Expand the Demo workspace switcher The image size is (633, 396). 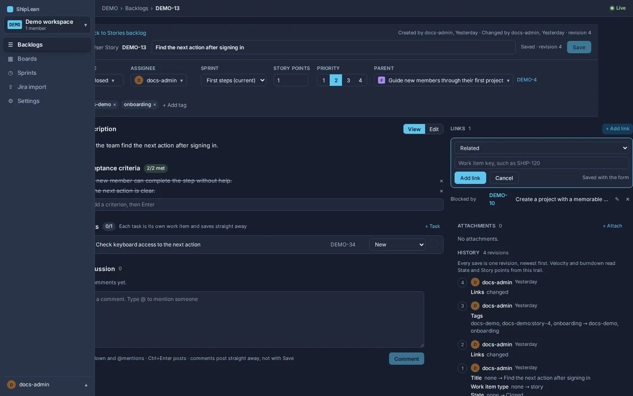(x=47, y=25)
